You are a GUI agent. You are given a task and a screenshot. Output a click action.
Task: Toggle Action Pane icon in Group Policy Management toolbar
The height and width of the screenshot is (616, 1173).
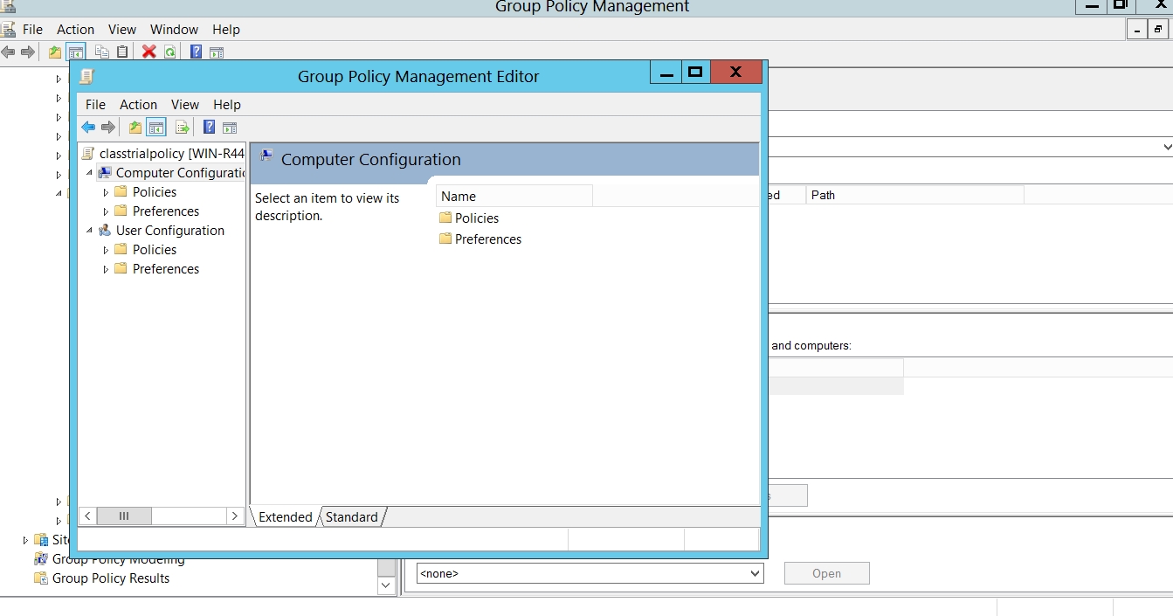pos(217,52)
